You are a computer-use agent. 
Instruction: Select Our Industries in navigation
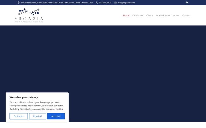(x=163, y=15)
